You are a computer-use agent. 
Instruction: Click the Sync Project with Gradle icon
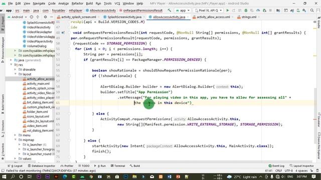point(292,10)
